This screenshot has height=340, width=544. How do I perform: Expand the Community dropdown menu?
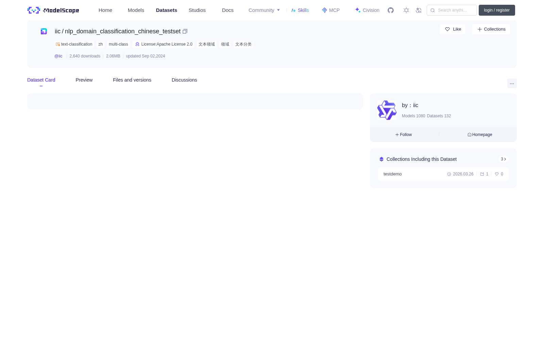[264, 10]
